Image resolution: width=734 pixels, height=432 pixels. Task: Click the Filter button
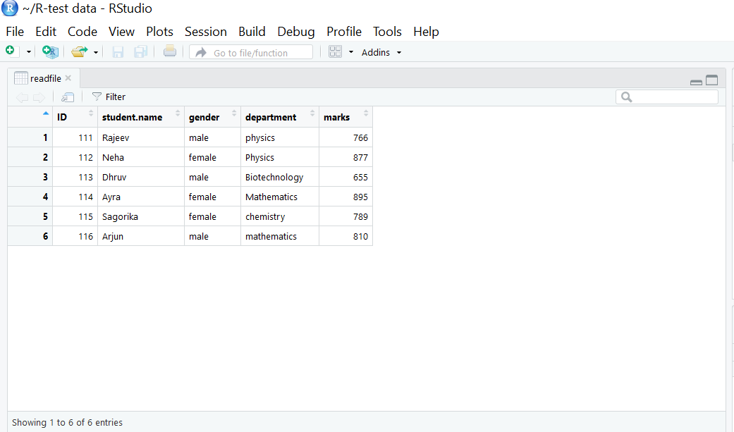pyautogui.click(x=115, y=97)
